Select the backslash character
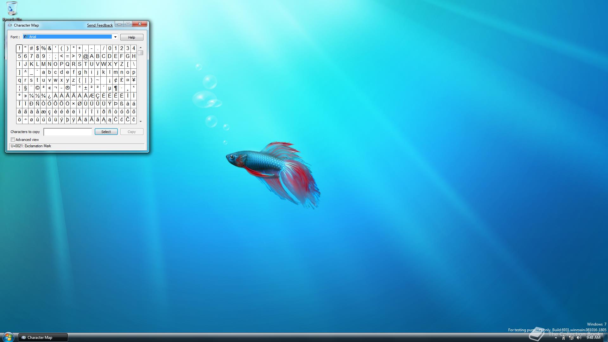 (x=134, y=64)
